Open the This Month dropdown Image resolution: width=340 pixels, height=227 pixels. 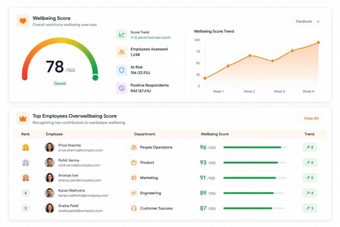(x=307, y=22)
